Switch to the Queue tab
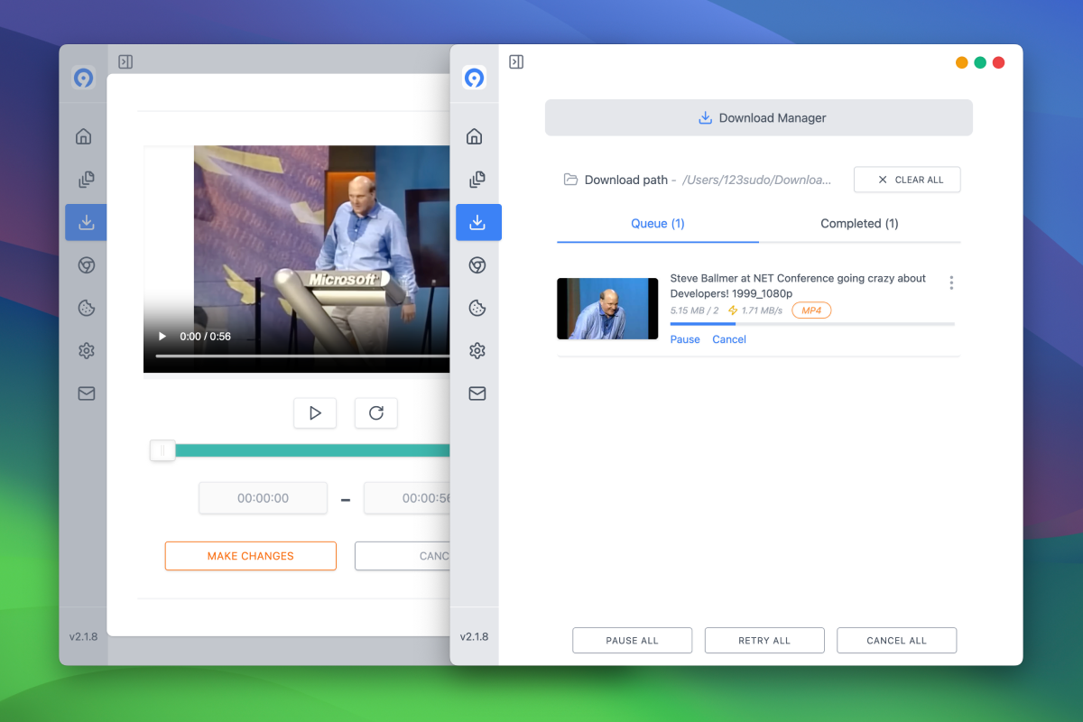This screenshot has height=722, width=1083. (656, 223)
